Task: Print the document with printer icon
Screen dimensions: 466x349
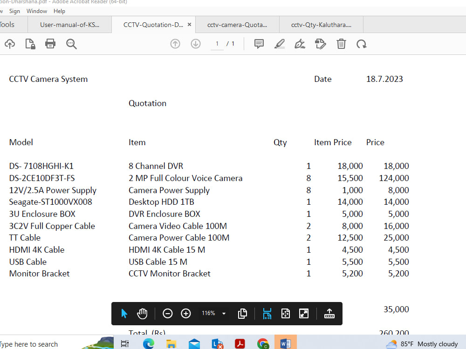Action: [x=50, y=44]
